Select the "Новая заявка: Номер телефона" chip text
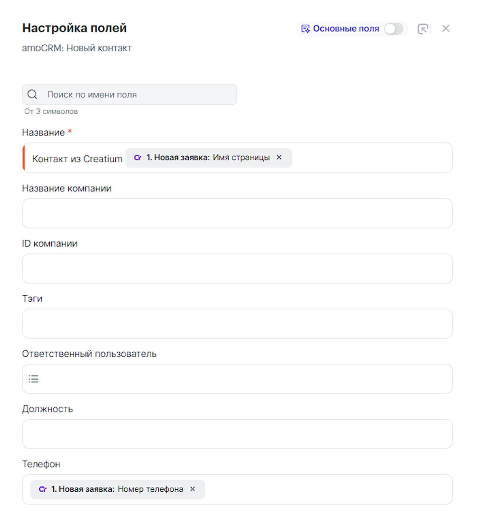Screen dimensions: 478x515 117,489
